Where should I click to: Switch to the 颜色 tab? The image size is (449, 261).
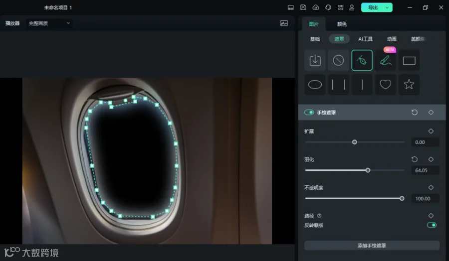click(342, 24)
